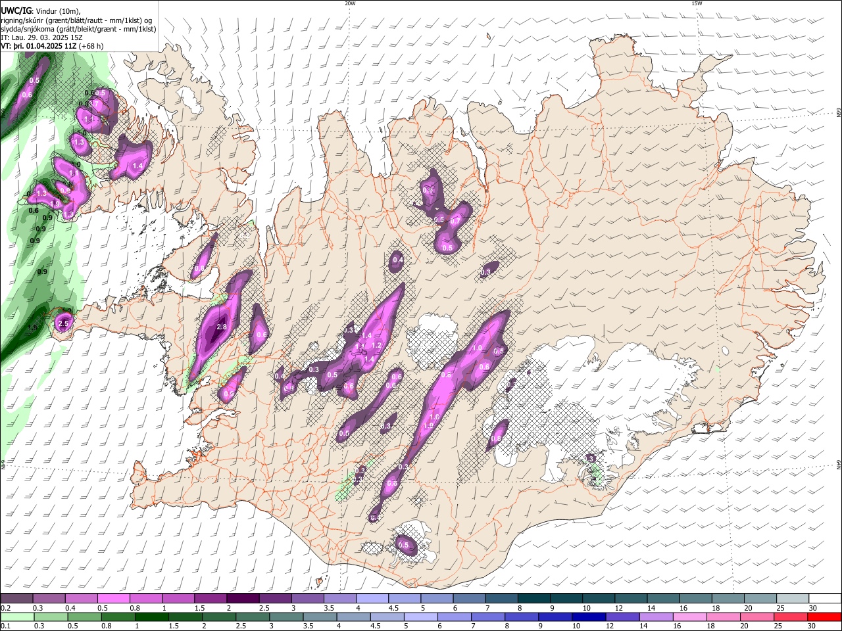Click the violet swatch at 12 on the lower rain scale
842x631 pixels.
(x=623, y=617)
